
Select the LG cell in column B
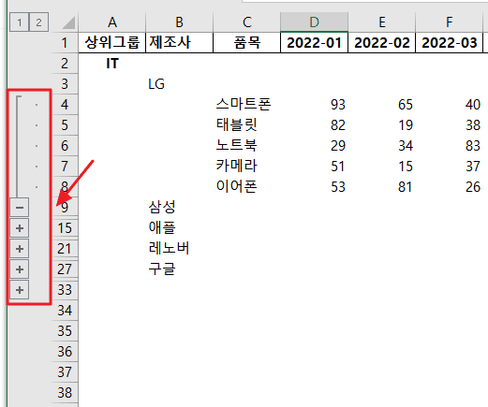179,84
